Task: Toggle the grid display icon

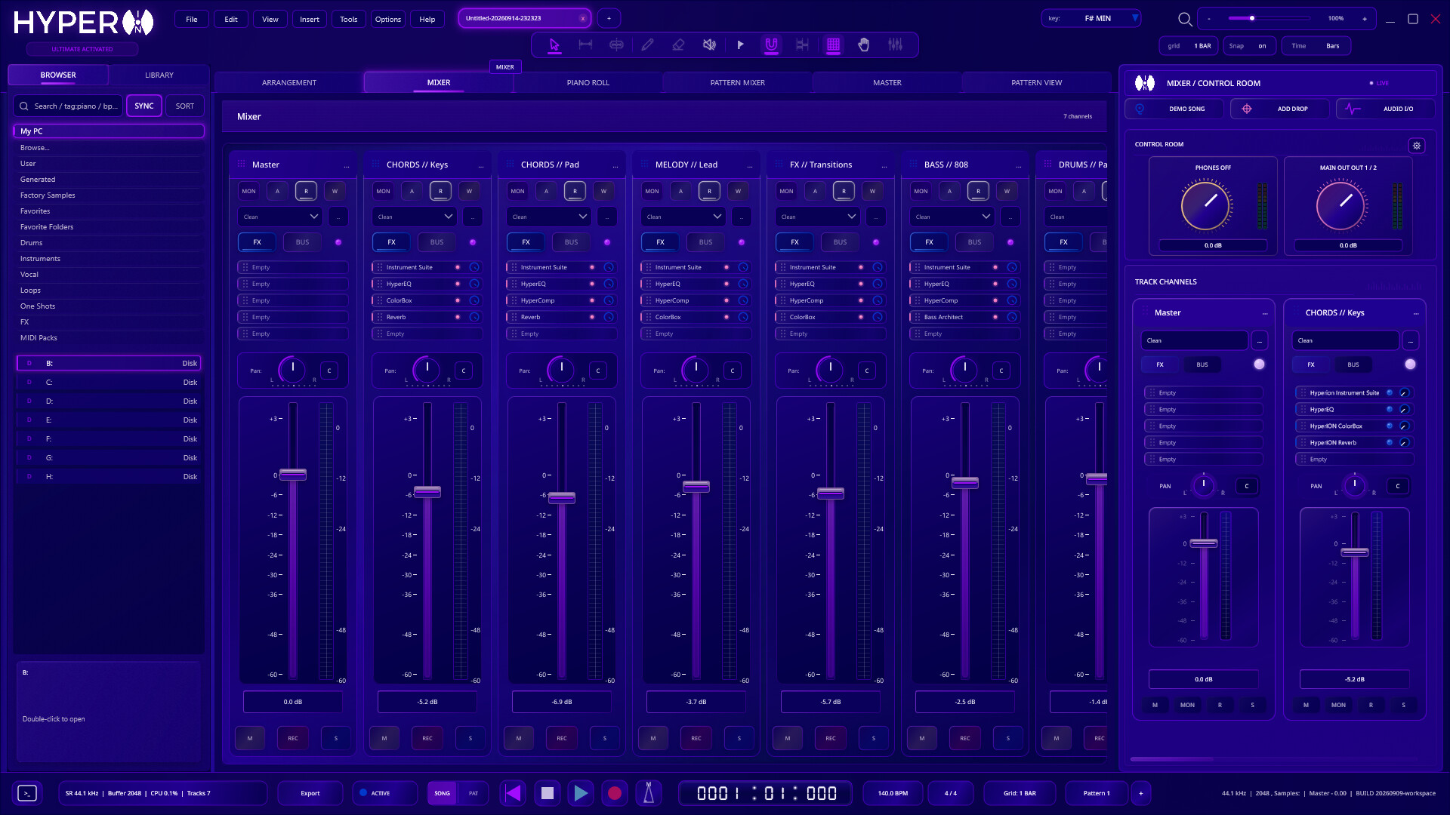Action: coord(833,45)
